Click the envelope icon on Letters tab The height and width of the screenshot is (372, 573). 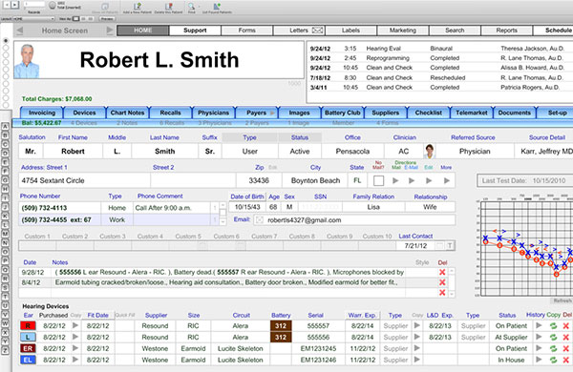point(317,31)
